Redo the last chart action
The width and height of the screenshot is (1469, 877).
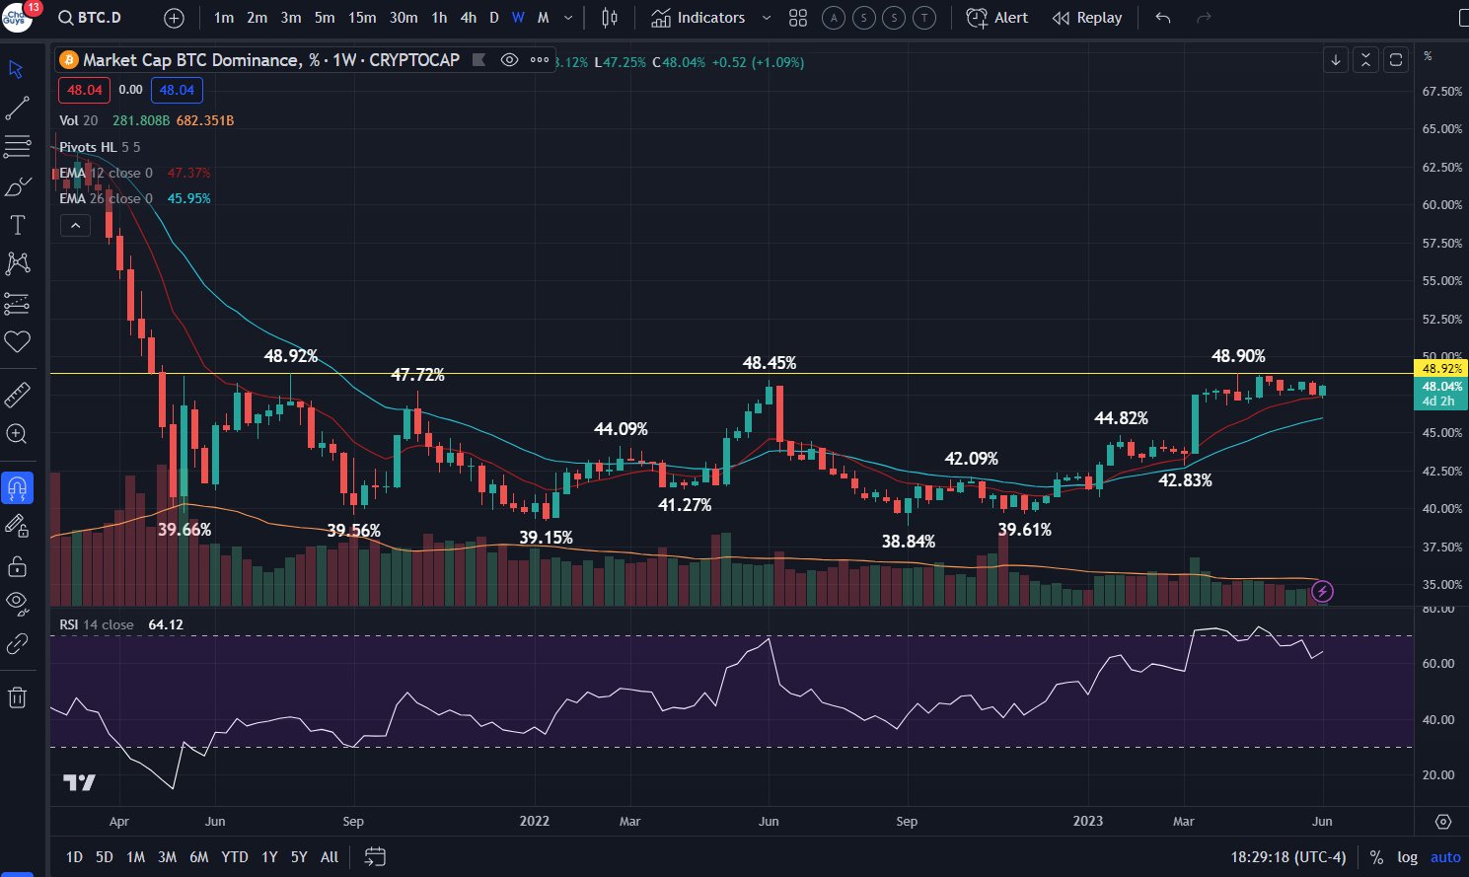[x=1204, y=18]
